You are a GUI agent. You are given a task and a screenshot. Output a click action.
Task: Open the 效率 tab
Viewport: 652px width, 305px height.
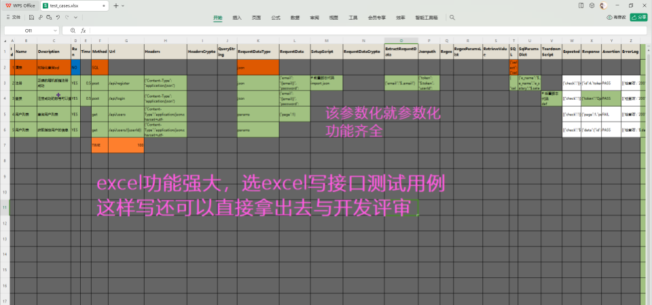(x=401, y=18)
